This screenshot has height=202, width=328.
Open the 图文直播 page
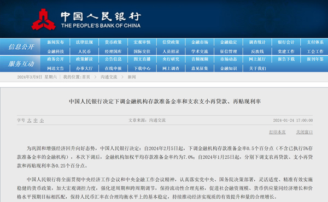pos(142,59)
